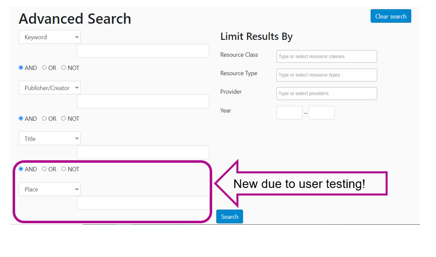436x257 pixels.
Task: Open the Keyword field type dropdown
Action: [49, 37]
